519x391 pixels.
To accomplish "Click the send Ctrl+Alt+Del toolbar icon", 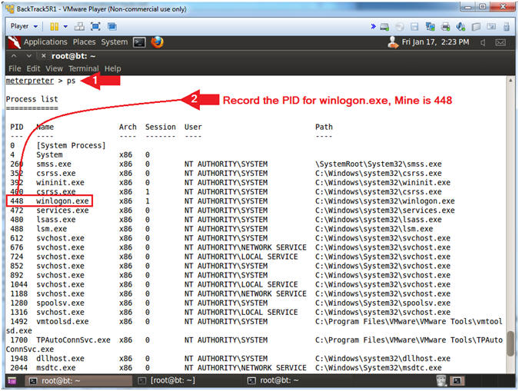I will tap(79, 26).
